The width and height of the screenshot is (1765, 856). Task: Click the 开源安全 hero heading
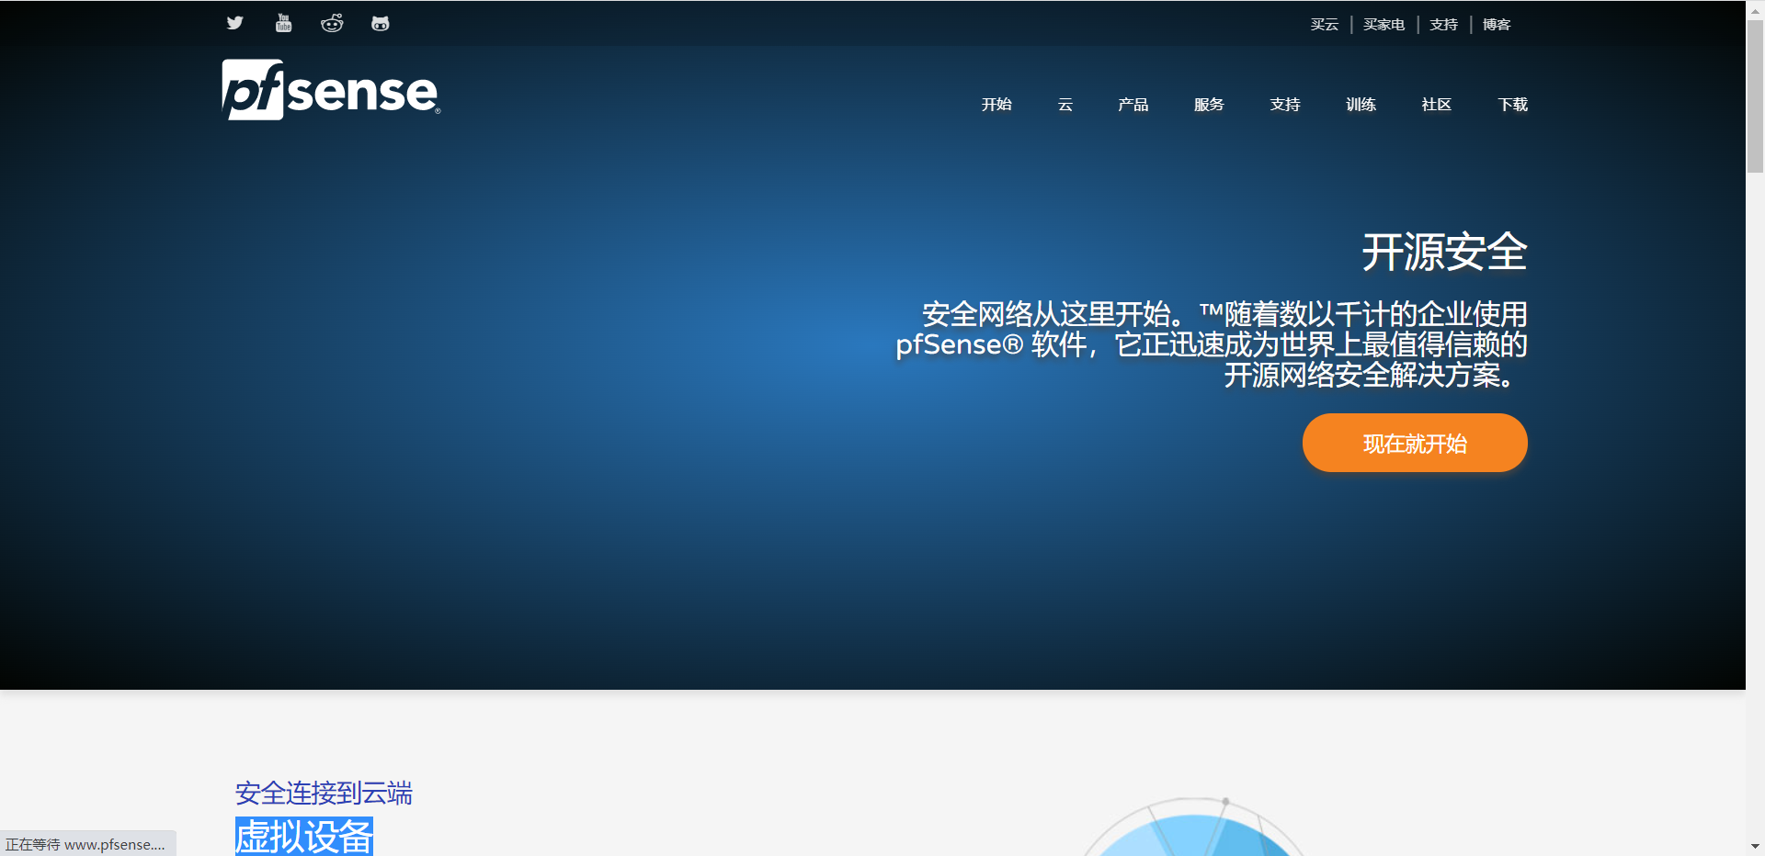click(1444, 252)
